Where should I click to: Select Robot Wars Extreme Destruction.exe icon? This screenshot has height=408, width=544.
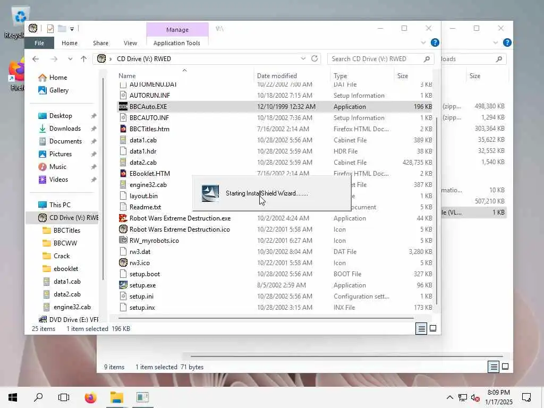coord(123,218)
